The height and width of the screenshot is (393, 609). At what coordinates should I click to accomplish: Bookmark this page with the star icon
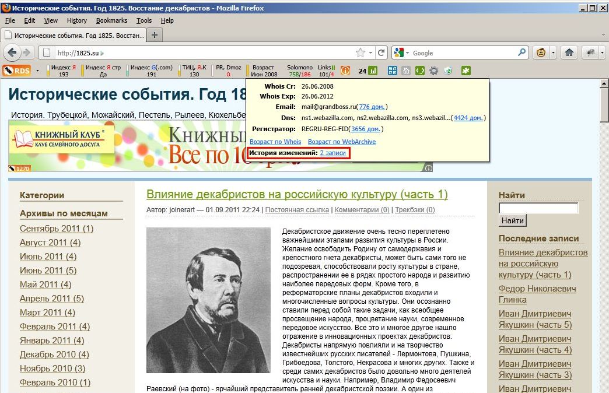pos(360,52)
